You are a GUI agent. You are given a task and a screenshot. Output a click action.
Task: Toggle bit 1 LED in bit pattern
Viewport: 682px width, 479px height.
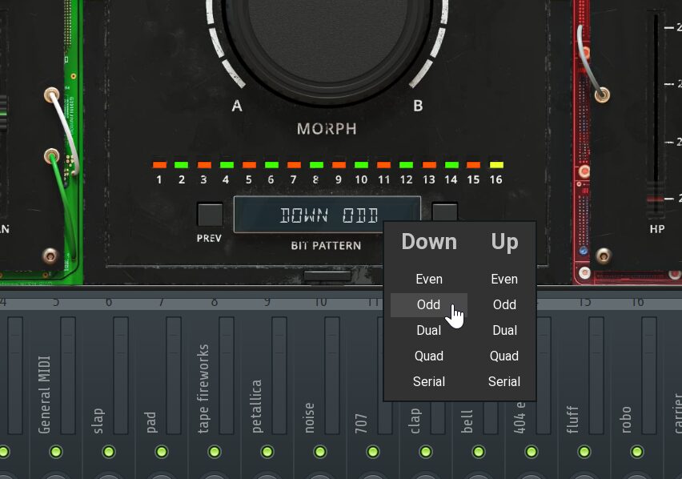coord(159,165)
